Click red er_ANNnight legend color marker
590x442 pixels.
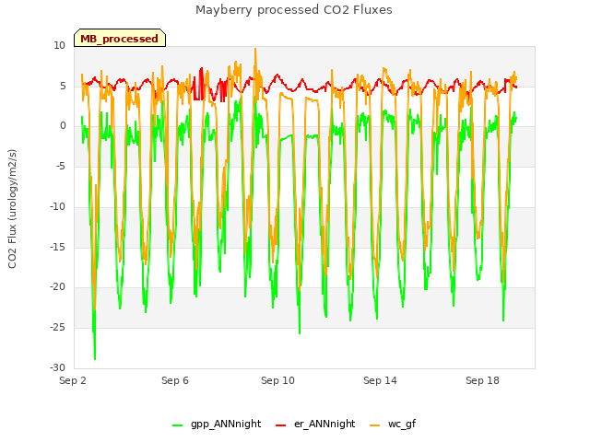tap(280, 425)
